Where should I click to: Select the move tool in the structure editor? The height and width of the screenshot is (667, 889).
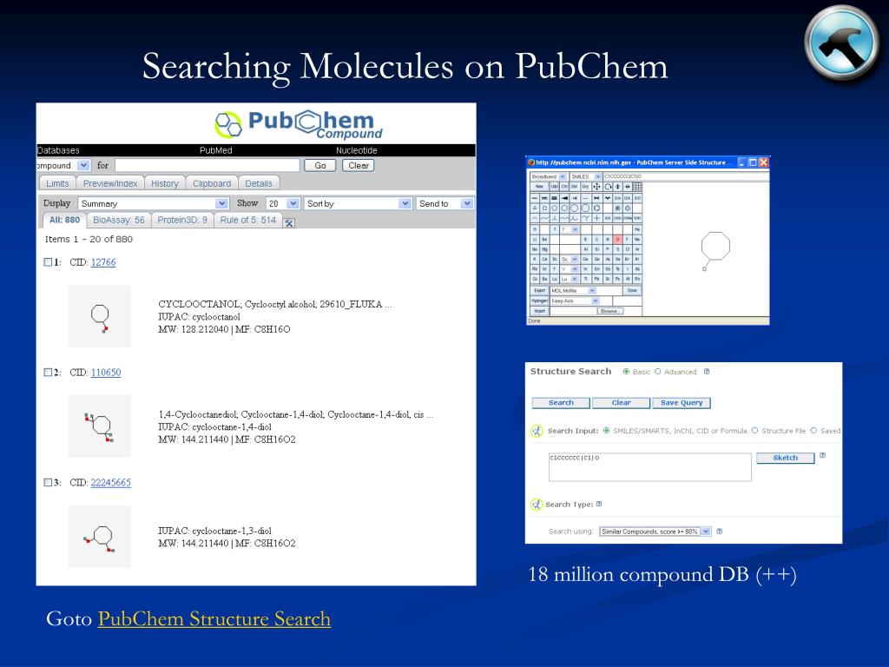[596, 187]
